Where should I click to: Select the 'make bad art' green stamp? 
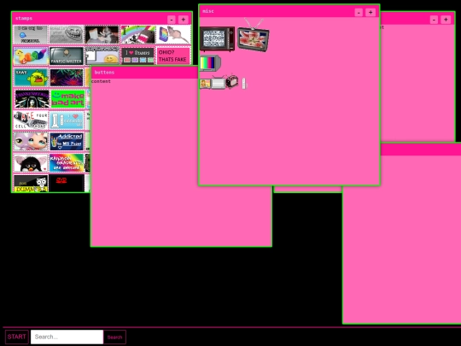pos(67,99)
